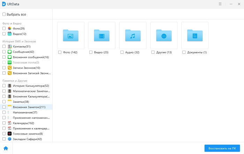Click the Математические Заметки calculator icon
244x154 pixels.
coord(10,91)
